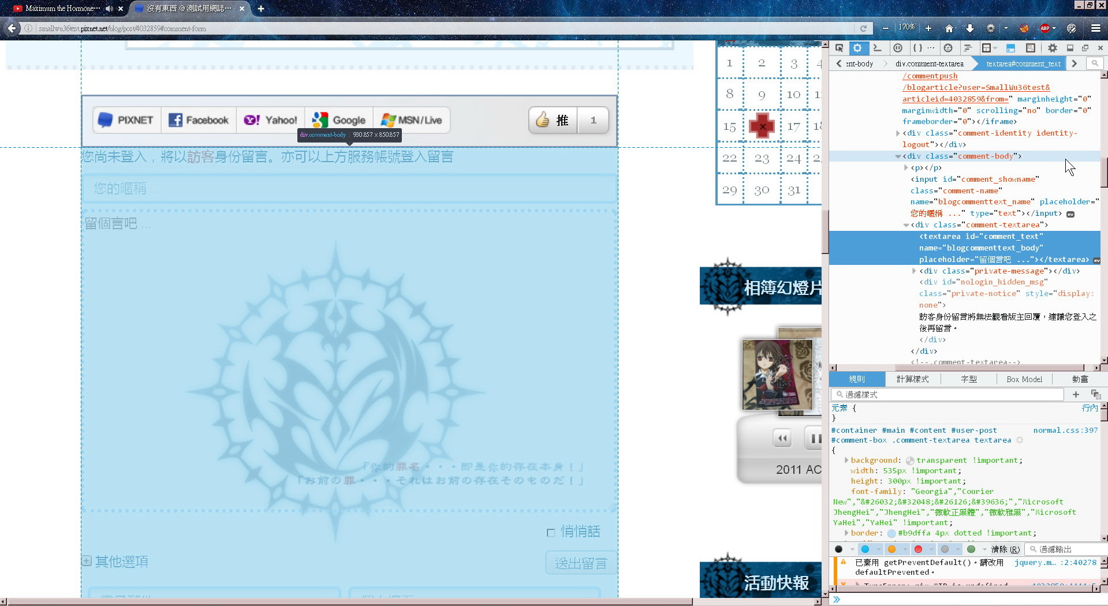This screenshot has height=606, width=1108.
Task: Switch to the Web Console panel icon
Action: (877, 48)
